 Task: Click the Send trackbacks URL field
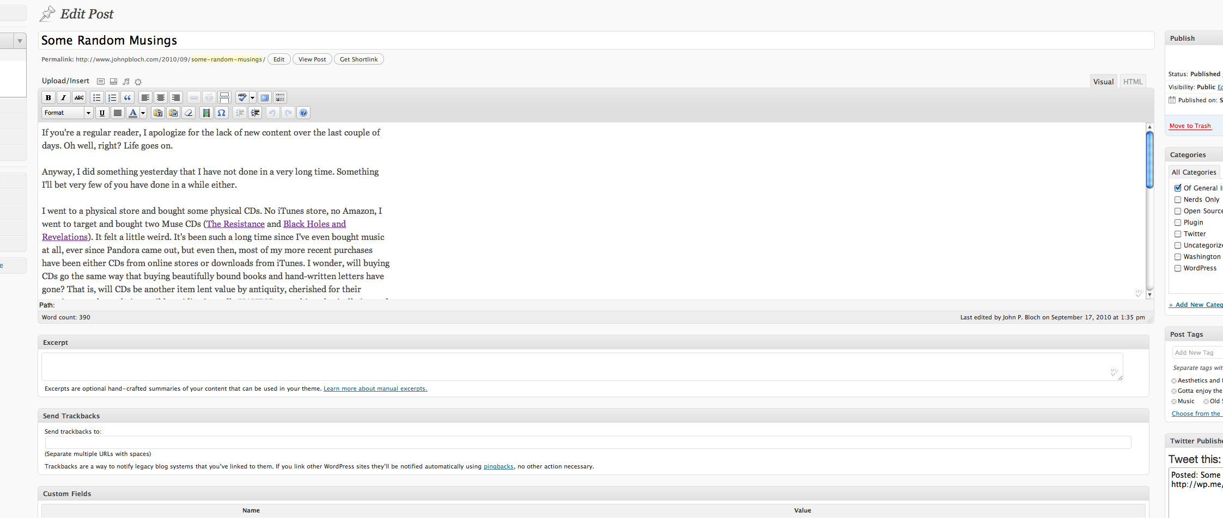[588, 442]
